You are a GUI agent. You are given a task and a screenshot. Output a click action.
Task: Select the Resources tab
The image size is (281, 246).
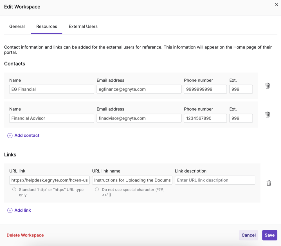point(47,26)
